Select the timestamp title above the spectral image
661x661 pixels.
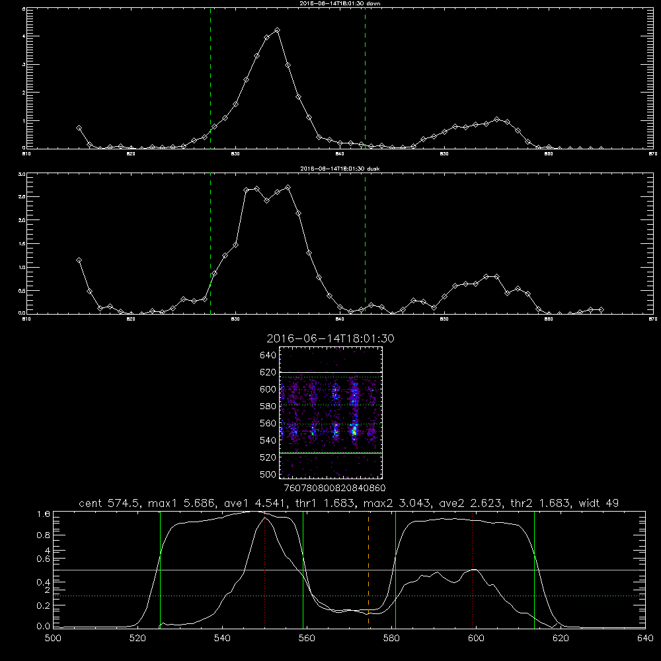(x=330, y=338)
